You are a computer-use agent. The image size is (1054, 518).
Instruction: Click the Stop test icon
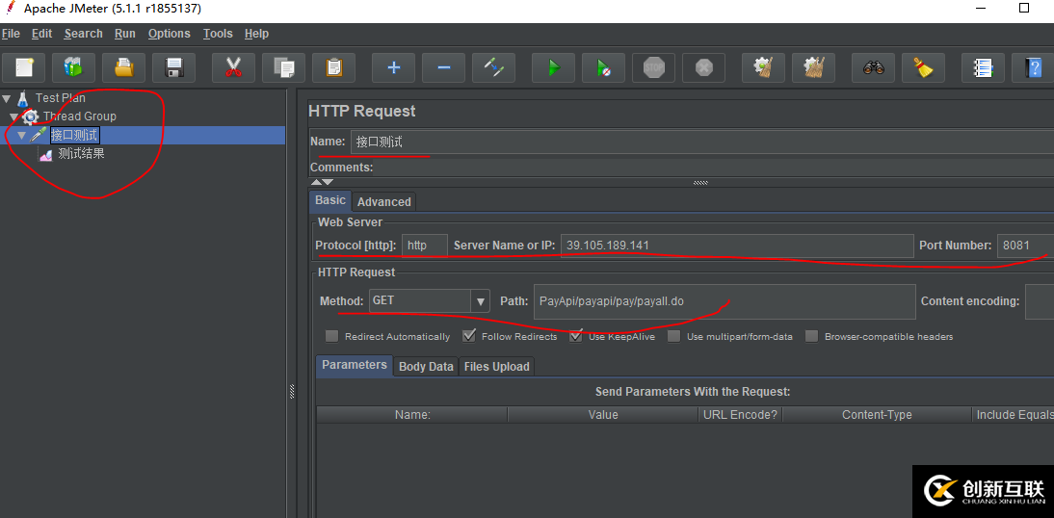pyautogui.click(x=654, y=67)
